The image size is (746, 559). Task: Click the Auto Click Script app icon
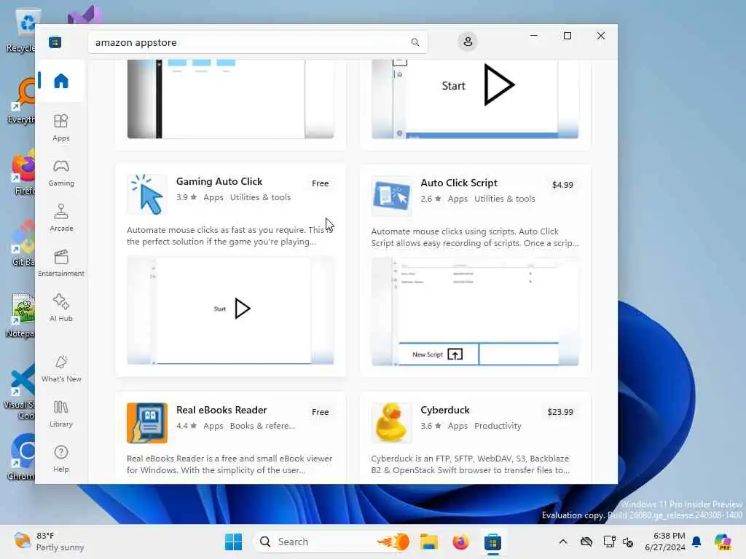coord(391,197)
